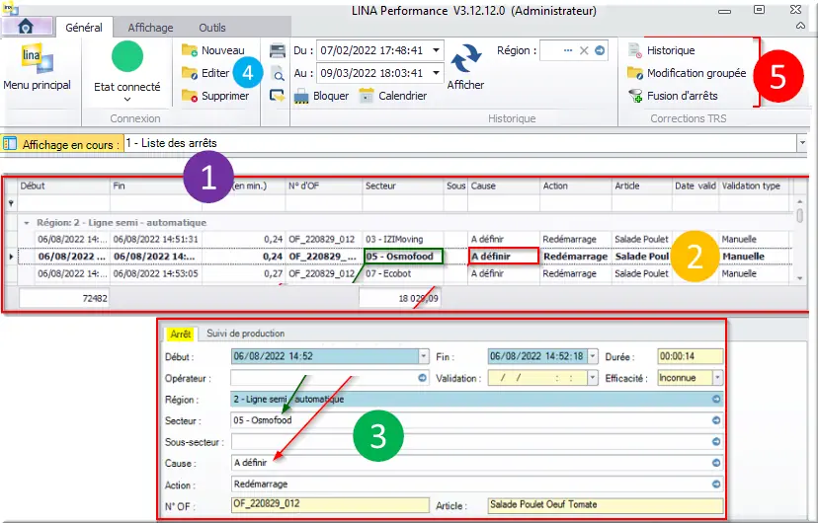This screenshot has height=523, width=818.
Task: Click the N° OF input field
Action: [330, 504]
